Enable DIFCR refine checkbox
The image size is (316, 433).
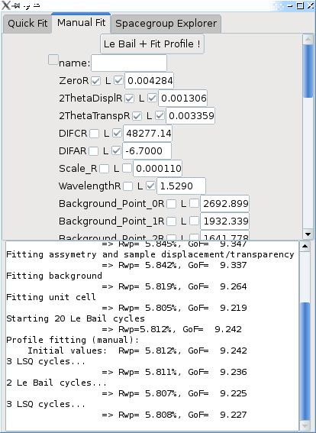[x=95, y=134]
